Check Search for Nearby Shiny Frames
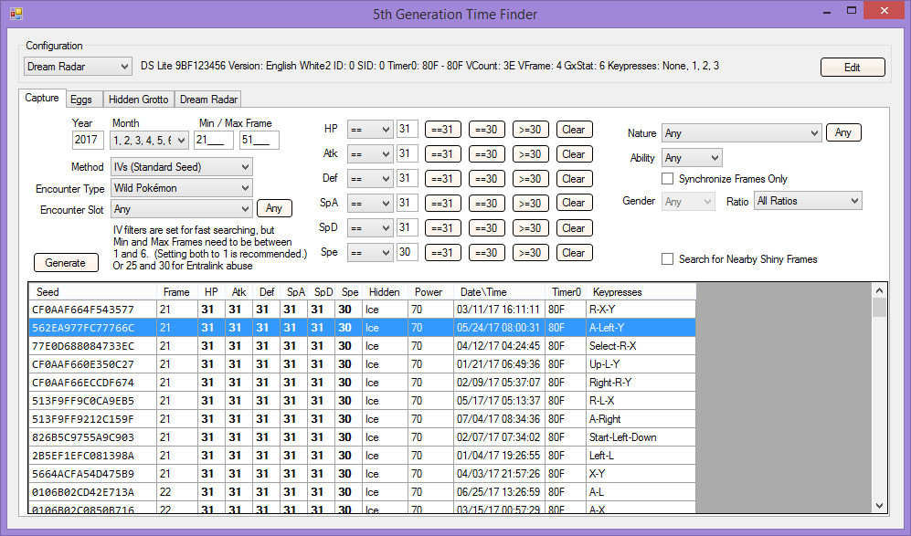The width and height of the screenshot is (911, 536). coord(668,259)
